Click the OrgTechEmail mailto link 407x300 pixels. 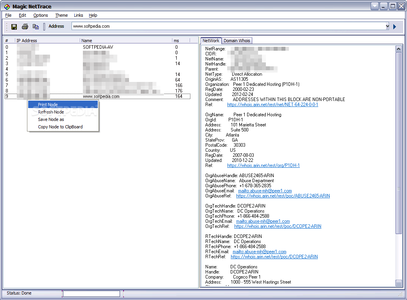pos(263,221)
